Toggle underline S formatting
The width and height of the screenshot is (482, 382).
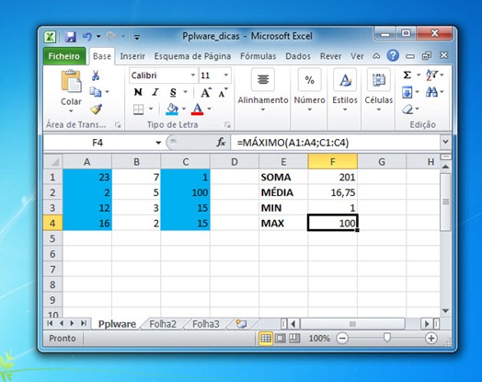coord(173,92)
